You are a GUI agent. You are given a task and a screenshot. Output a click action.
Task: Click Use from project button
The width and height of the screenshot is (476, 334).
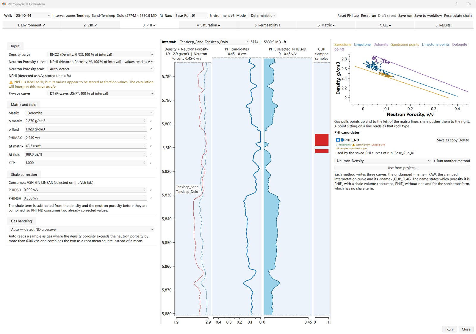[x=402, y=168]
